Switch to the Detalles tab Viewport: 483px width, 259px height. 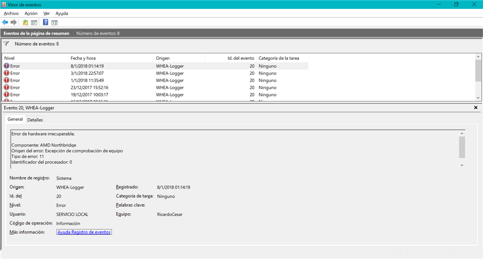35,120
